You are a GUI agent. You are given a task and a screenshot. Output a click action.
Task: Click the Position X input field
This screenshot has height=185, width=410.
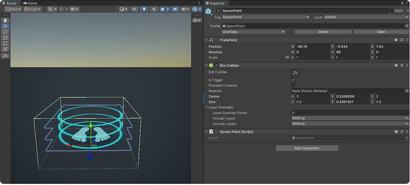[x=312, y=47]
